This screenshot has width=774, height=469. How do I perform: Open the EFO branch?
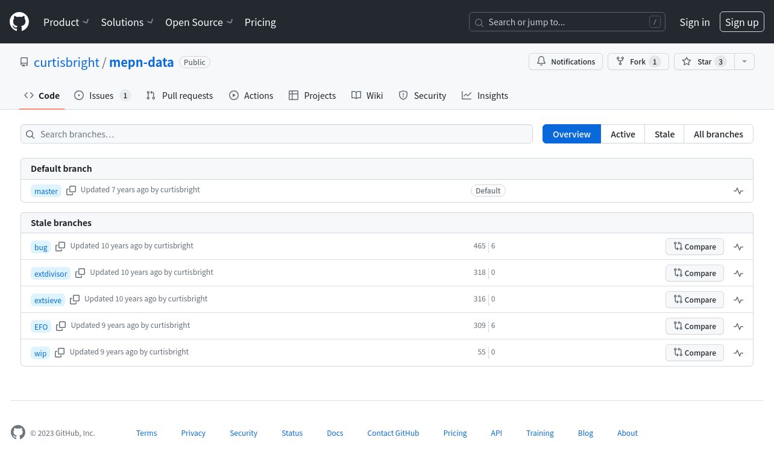(41, 327)
